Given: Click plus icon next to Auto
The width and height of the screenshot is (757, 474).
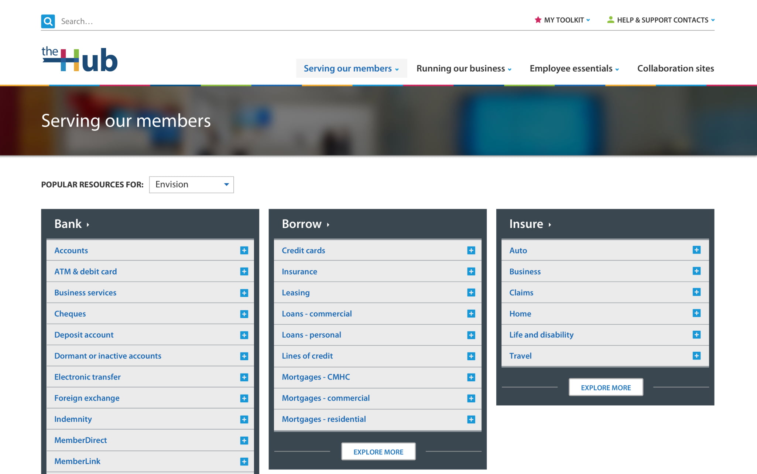Looking at the screenshot, I should (696, 250).
